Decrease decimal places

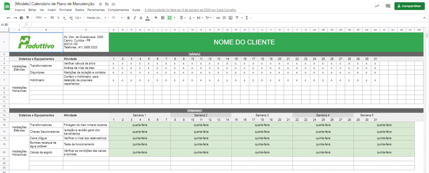pos(64,18)
